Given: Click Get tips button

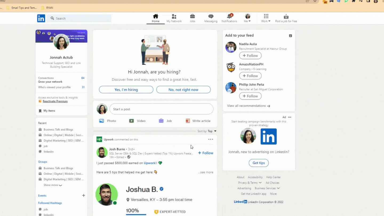Looking at the screenshot, I should coord(259,163).
